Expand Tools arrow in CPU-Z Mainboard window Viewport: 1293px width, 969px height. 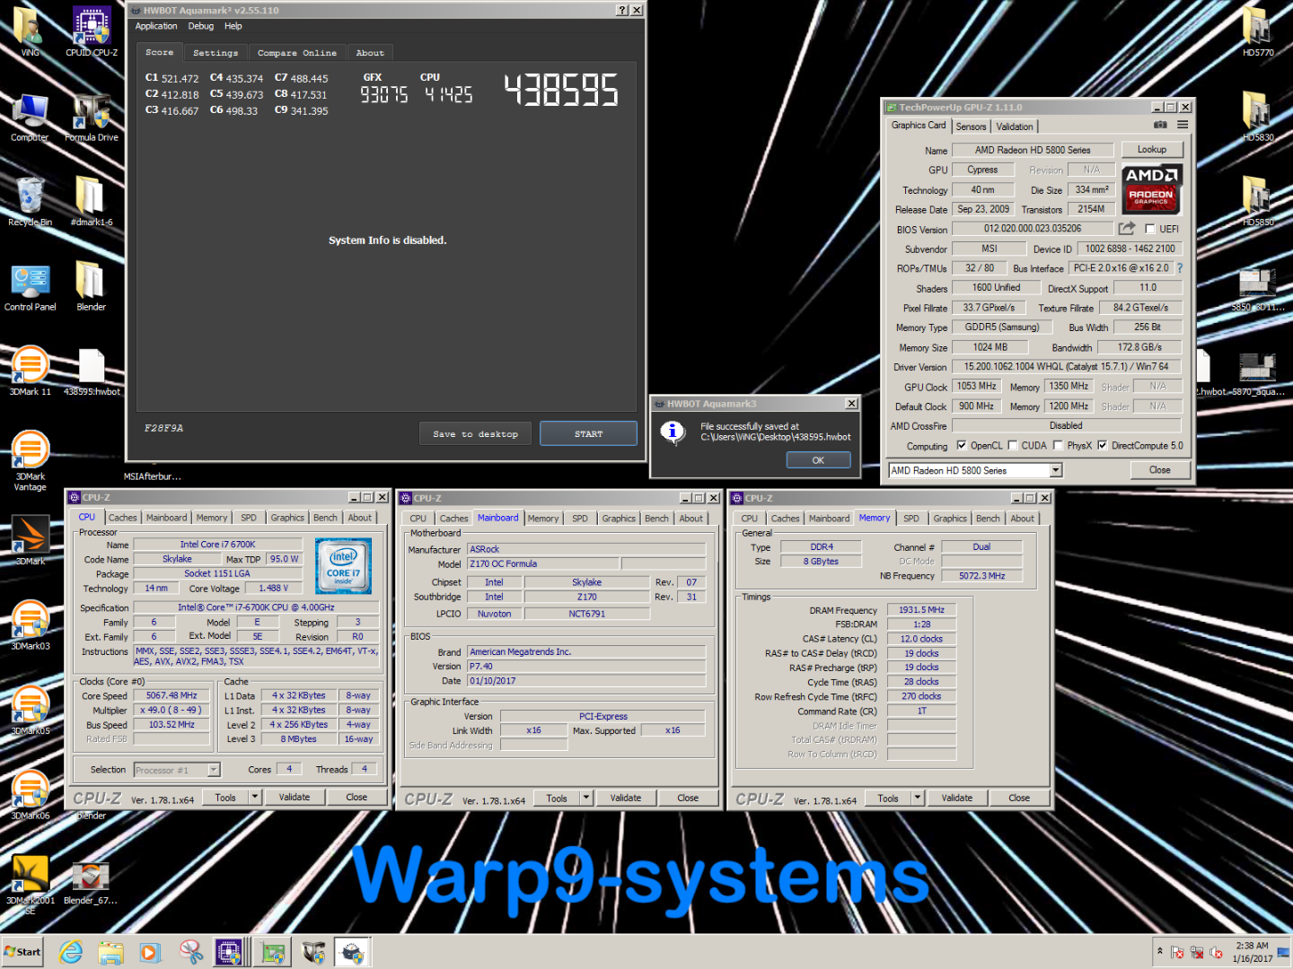(x=586, y=798)
